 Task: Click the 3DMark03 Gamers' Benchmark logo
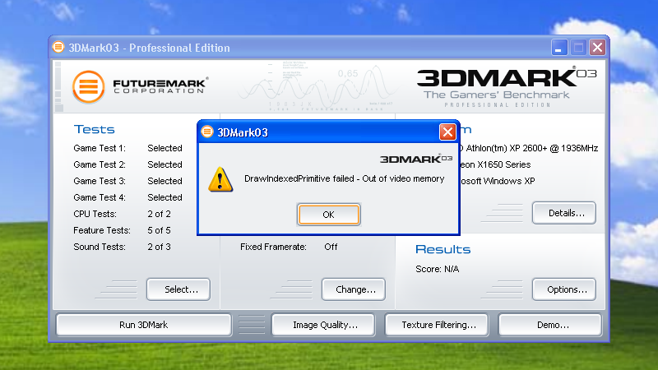(506, 87)
